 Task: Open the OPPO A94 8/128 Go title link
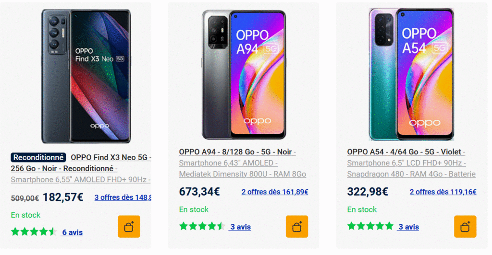pyautogui.click(x=236, y=152)
